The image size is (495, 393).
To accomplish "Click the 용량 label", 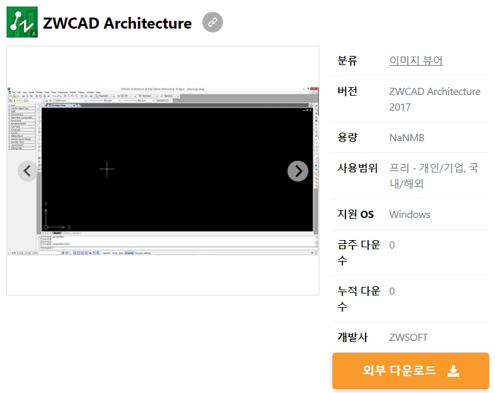I will 347,138.
